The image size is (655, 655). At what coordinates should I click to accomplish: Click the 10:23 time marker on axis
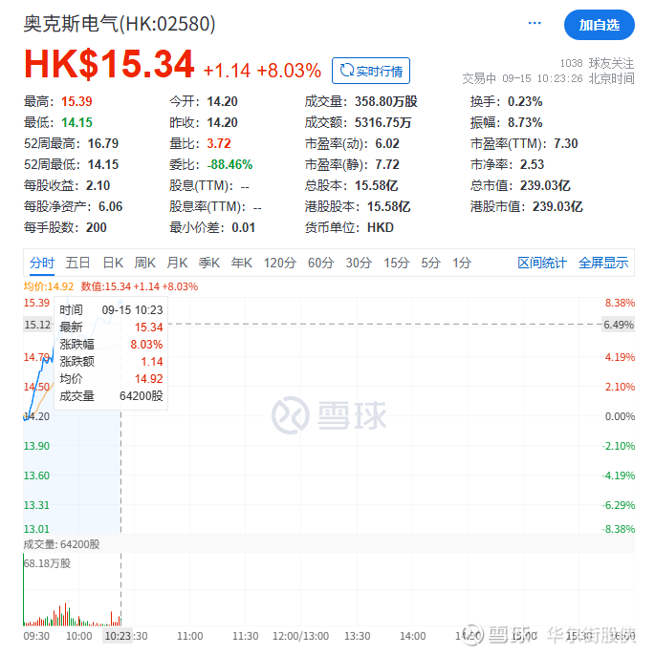[118, 636]
